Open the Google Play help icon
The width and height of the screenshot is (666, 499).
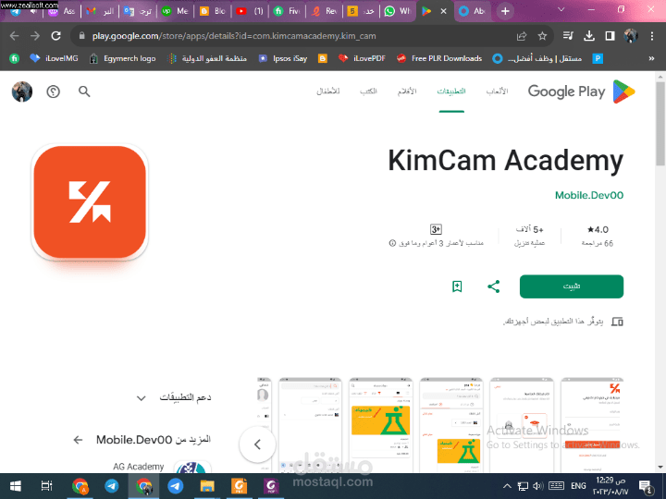(x=53, y=91)
